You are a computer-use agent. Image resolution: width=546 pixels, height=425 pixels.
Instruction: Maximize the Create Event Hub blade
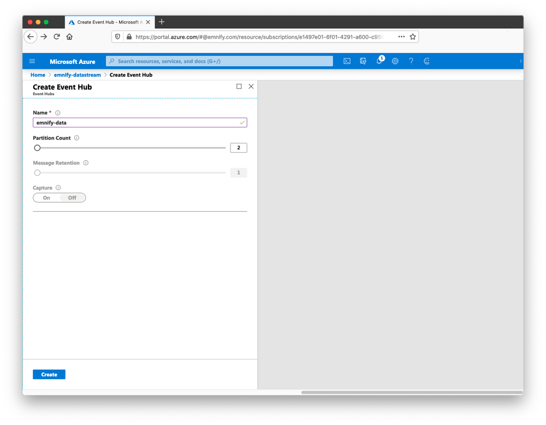click(239, 86)
